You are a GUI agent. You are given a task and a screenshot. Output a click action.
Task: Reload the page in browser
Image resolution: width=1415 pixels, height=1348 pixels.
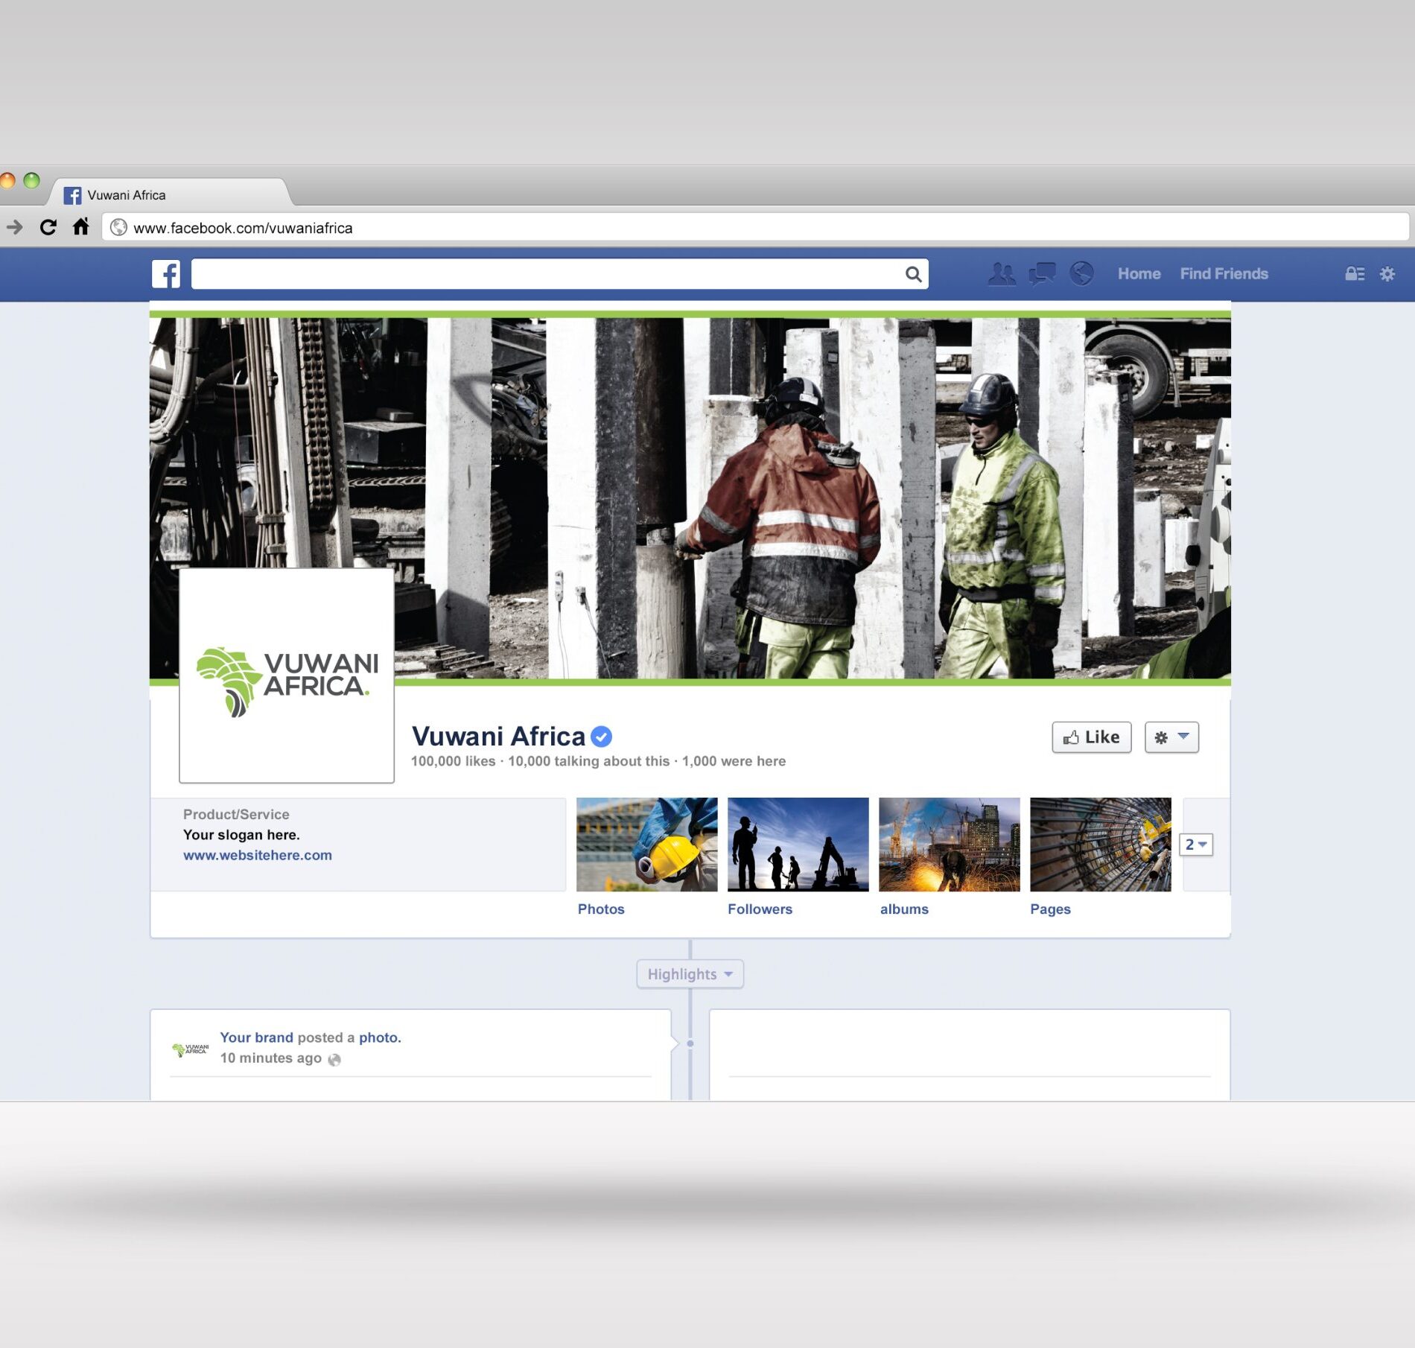[48, 227]
